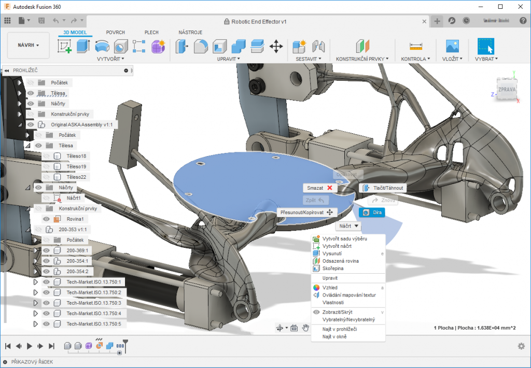Toggle visibility of Těleso18 body
The image size is (531, 368).
[46, 156]
